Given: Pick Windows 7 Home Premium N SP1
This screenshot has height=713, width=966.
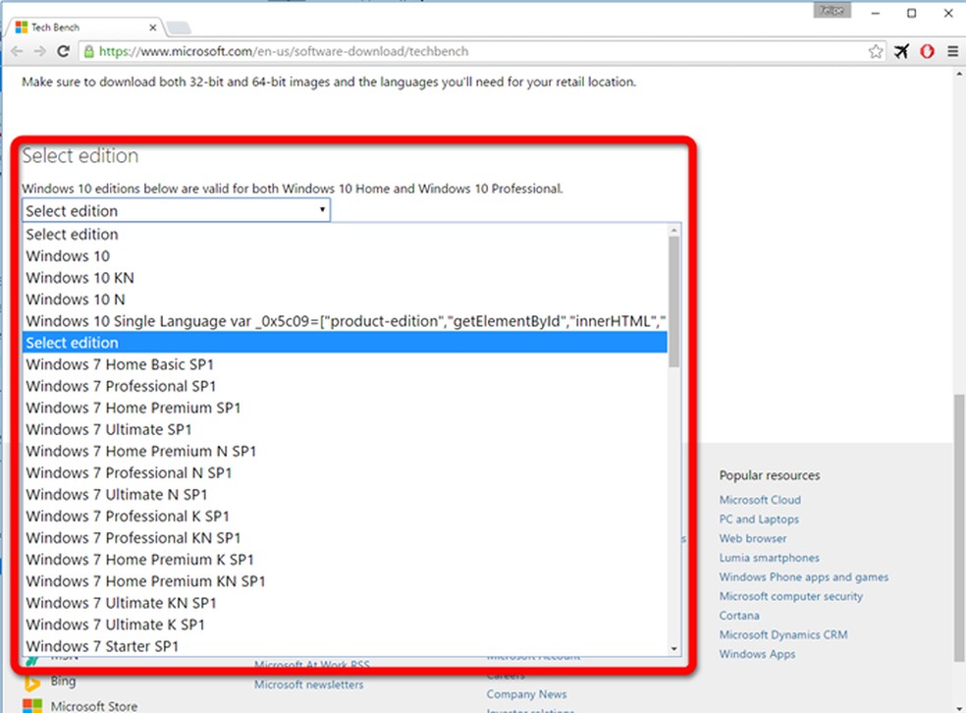Looking at the screenshot, I should tap(345, 451).
